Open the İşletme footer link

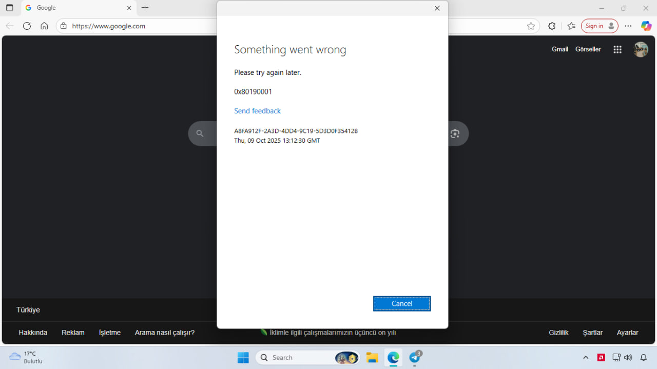pyautogui.click(x=110, y=333)
